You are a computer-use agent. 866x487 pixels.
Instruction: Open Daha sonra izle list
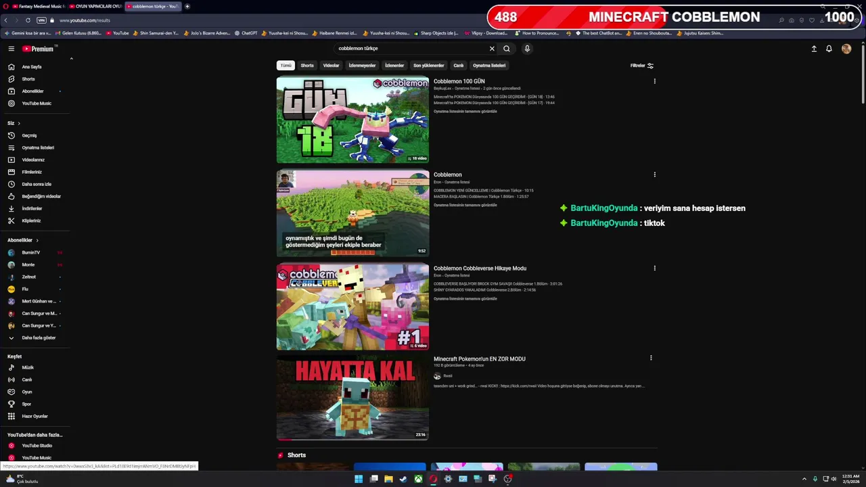tap(36, 184)
